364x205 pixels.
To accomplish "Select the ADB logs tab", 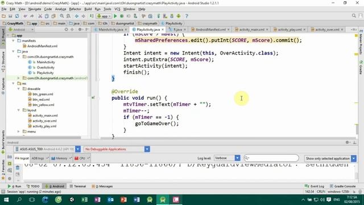I will [x=39, y=158].
